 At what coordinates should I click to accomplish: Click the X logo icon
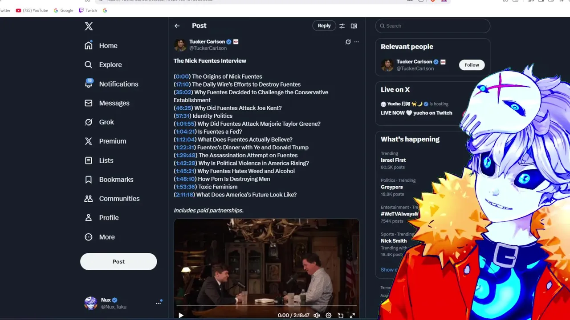click(x=89, y=26)
